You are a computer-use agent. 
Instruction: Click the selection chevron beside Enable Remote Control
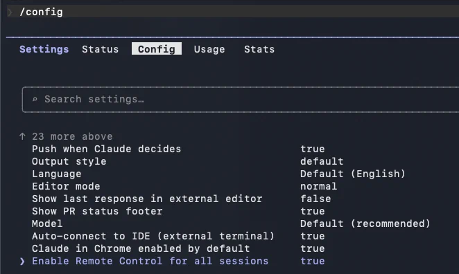(x=22, y=261)
